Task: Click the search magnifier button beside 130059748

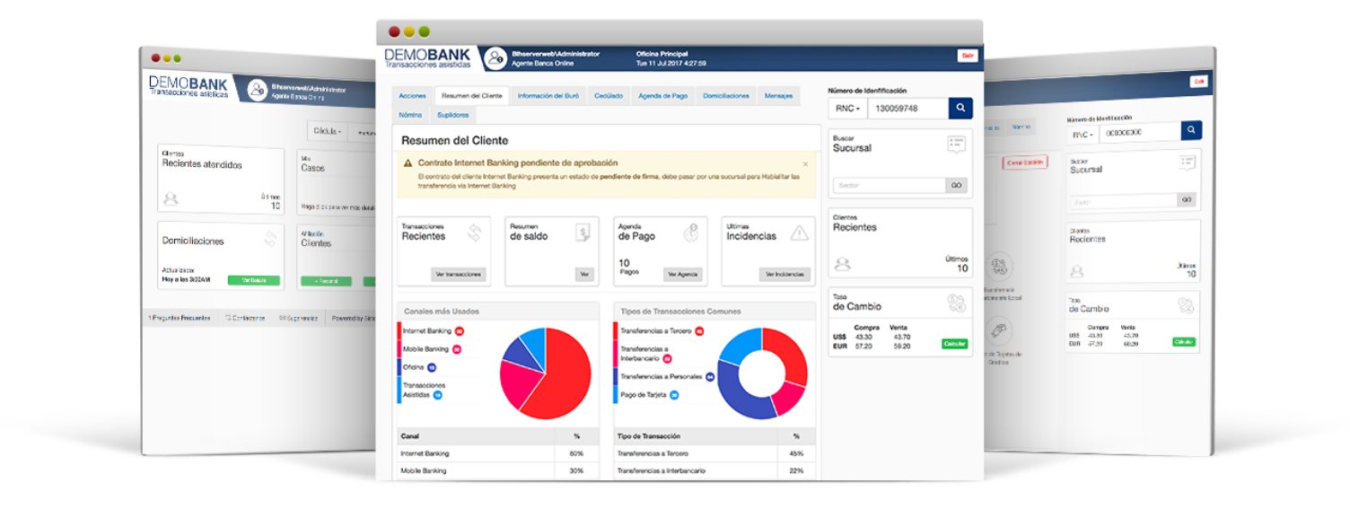Action: (x=960, y=109)
